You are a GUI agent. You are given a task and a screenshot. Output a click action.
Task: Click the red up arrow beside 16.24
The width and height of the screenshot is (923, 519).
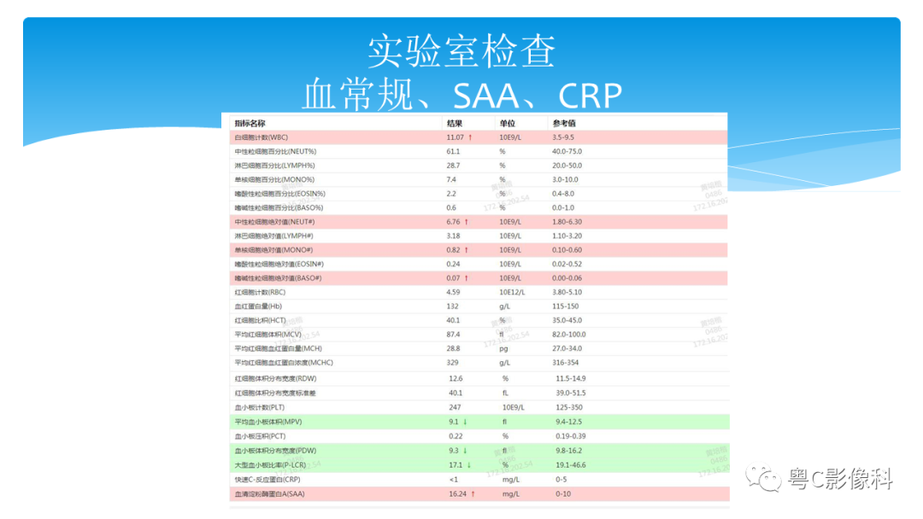coord(473,494)
